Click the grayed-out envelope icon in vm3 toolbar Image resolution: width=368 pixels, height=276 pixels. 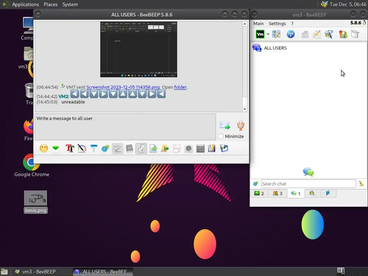pos(305,34)
